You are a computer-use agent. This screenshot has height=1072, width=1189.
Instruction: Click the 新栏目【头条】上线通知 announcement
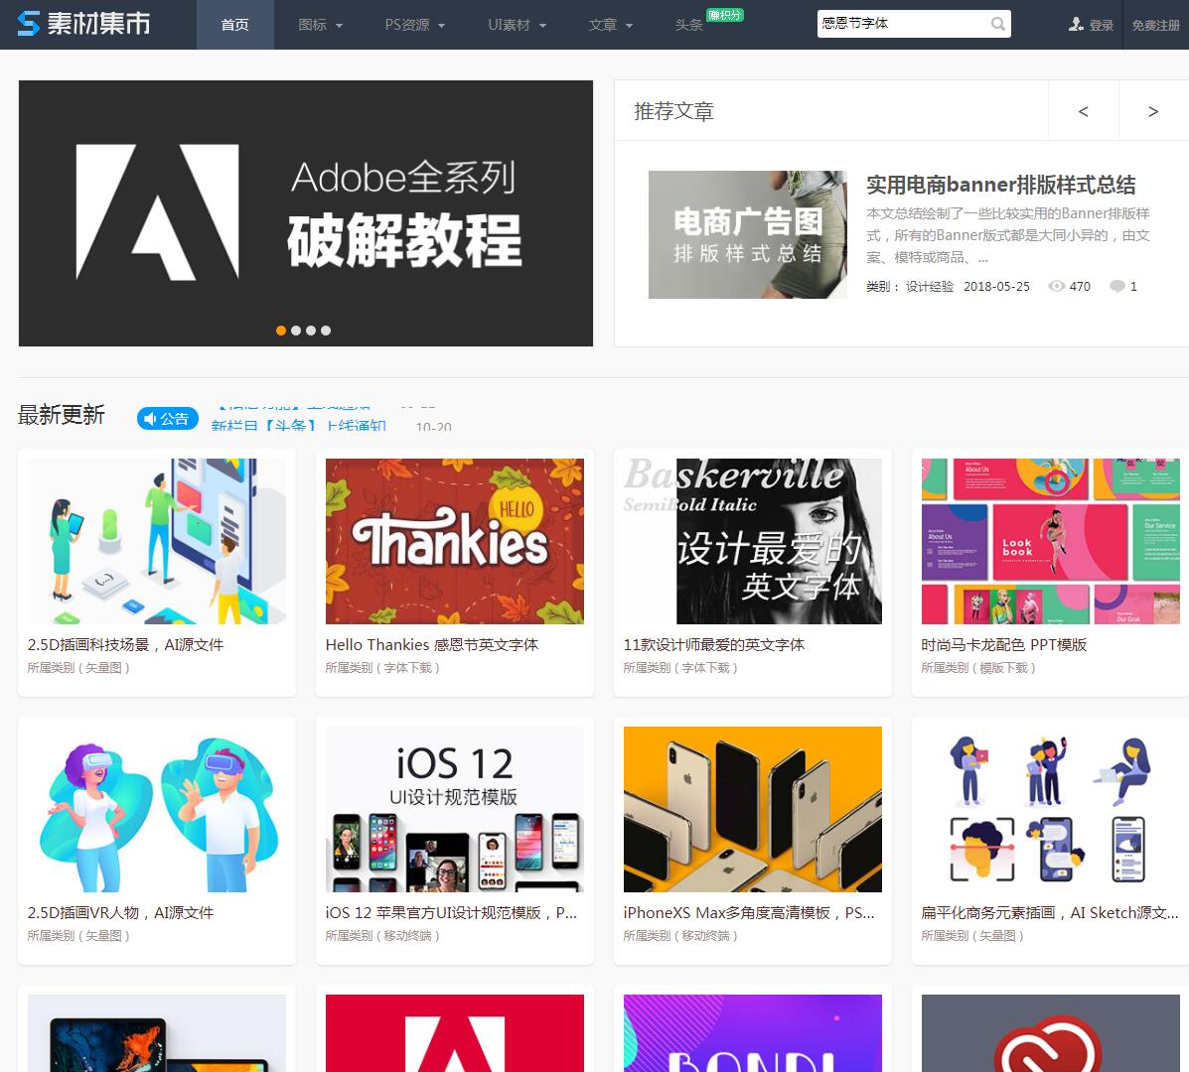(299, 425)
